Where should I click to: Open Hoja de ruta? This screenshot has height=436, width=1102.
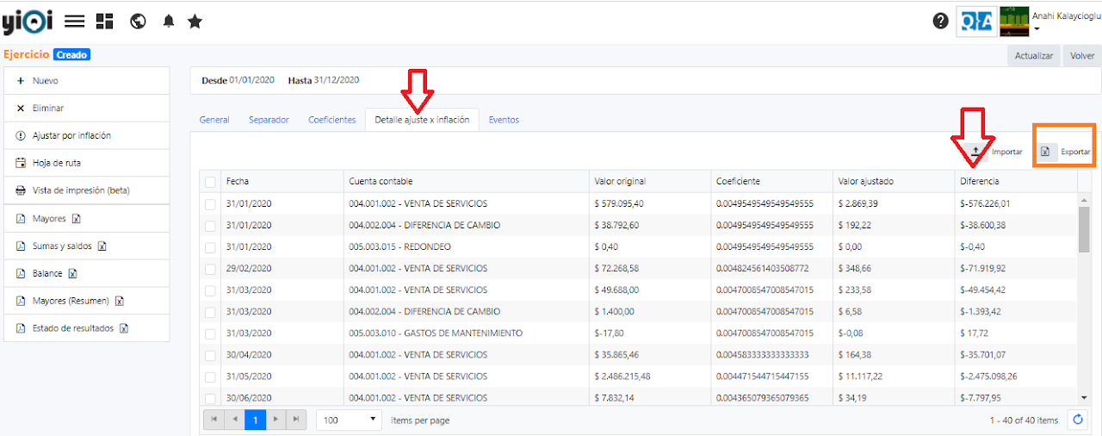coord(87,163)
